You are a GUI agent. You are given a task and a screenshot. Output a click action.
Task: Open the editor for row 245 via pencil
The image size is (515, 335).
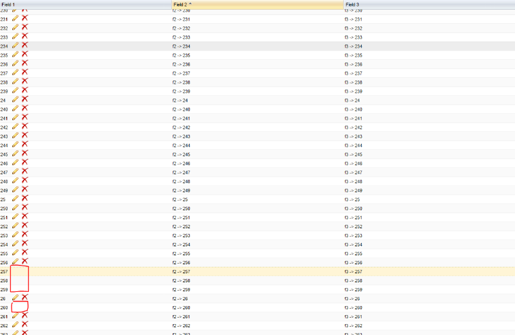click(15, 154)
